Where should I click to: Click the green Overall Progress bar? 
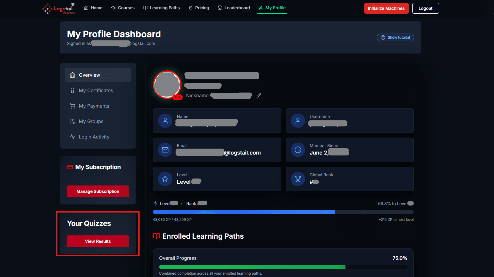(283, 267)
